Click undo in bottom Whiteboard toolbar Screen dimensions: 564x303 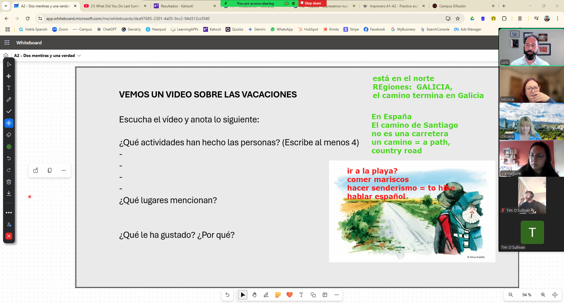[227, 295]
